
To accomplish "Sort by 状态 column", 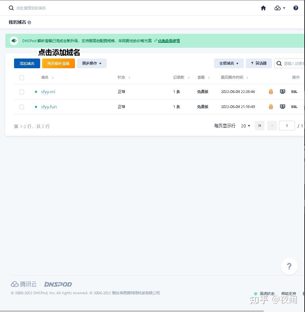I will [x=129, y=78].
